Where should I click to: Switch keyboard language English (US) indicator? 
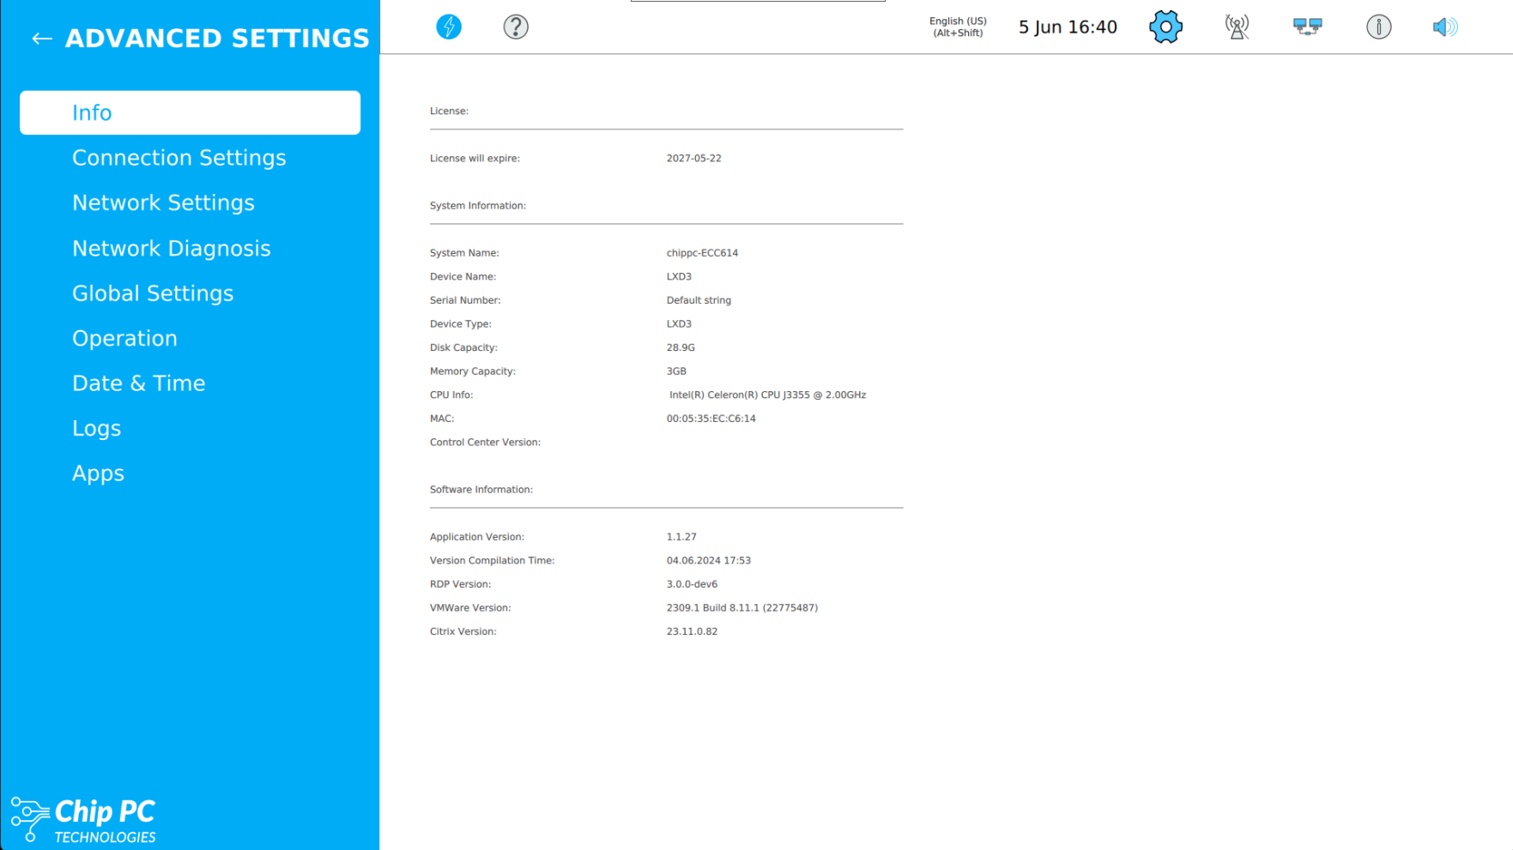958,27
